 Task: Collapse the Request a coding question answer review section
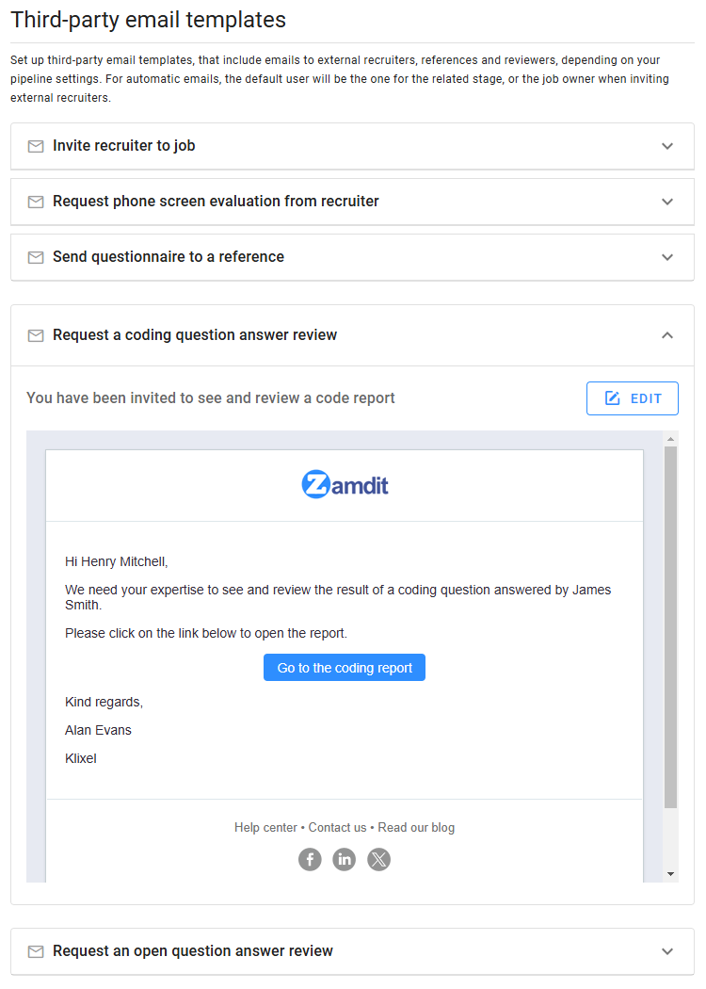(x=667, y=335)
